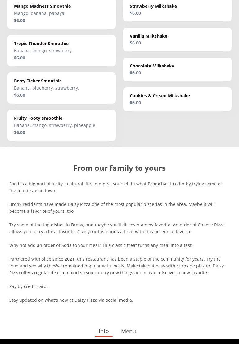Click the "Banana, blueberry, strawberry." description

[x=47, y=88]
